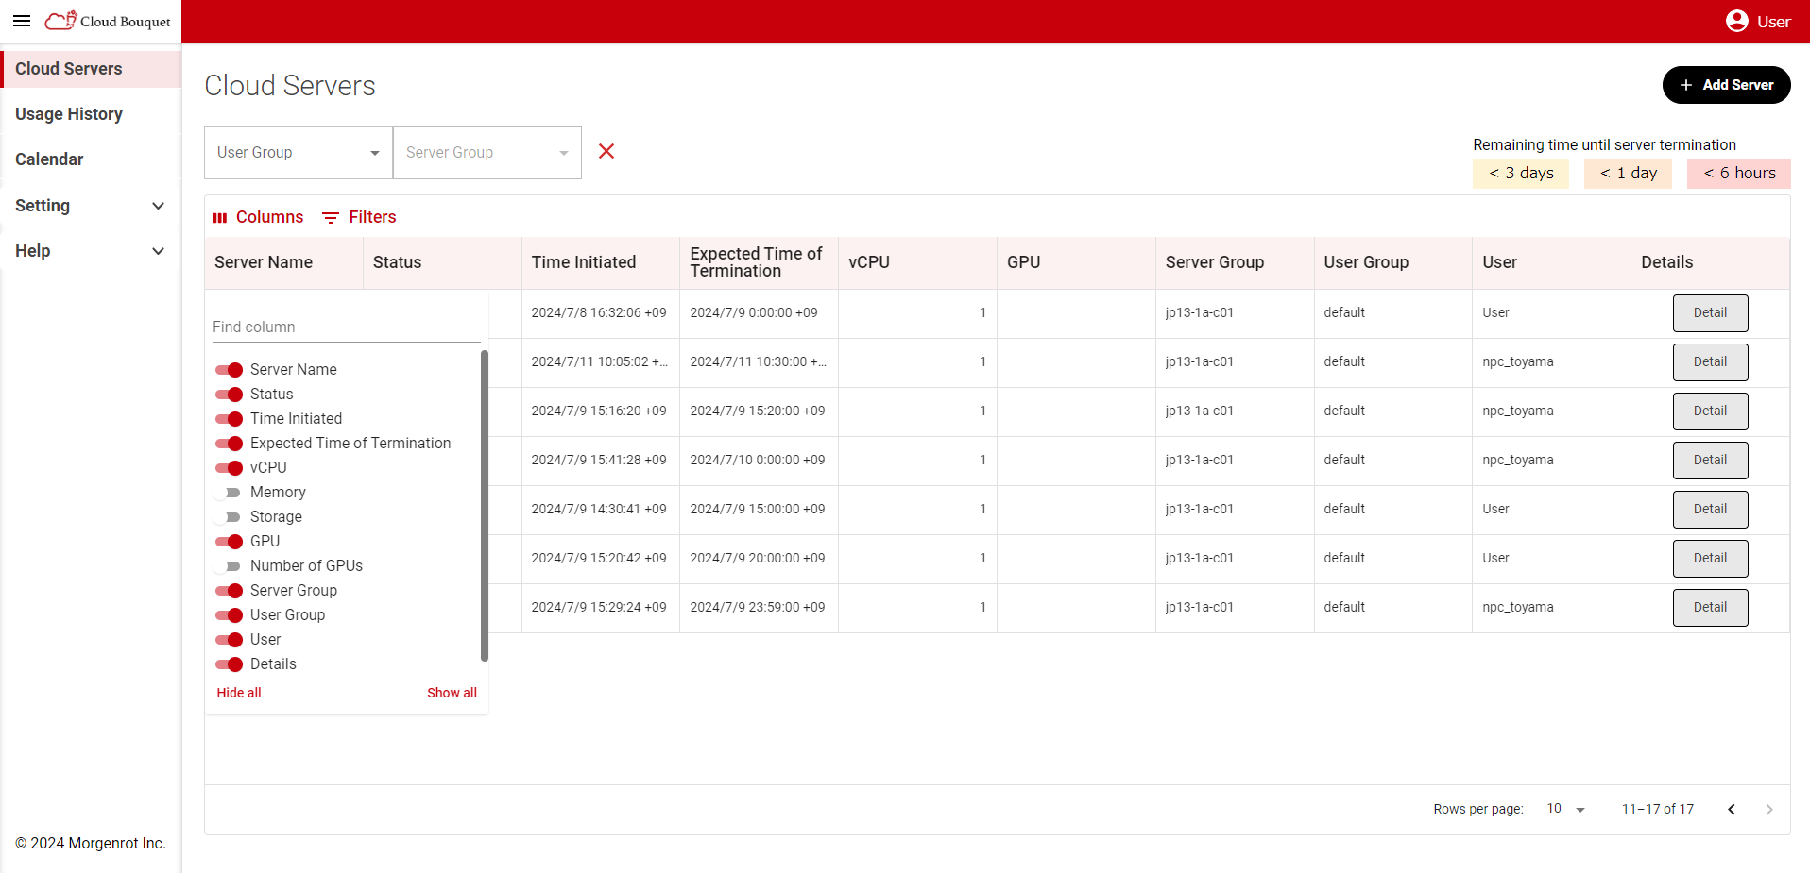
Task: Open Detail for row initiated 2024/7/9 15:29:24
Action: (1710, 608)
